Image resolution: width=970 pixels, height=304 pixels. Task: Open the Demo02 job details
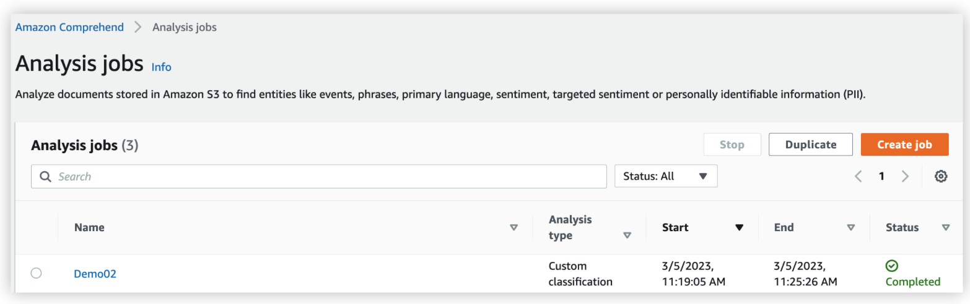click(95, 274)
